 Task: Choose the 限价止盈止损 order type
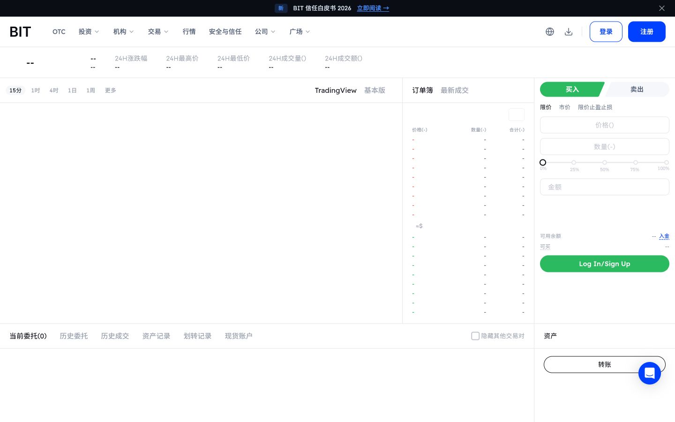(595, 107)
